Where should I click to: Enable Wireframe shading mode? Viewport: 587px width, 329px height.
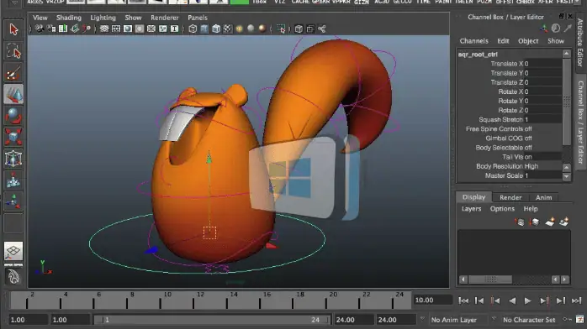coord(193,29)
